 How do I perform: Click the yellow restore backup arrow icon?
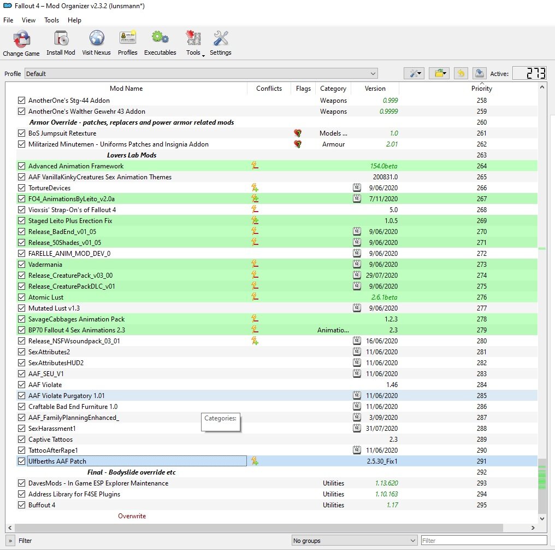[x=460, y=73]
